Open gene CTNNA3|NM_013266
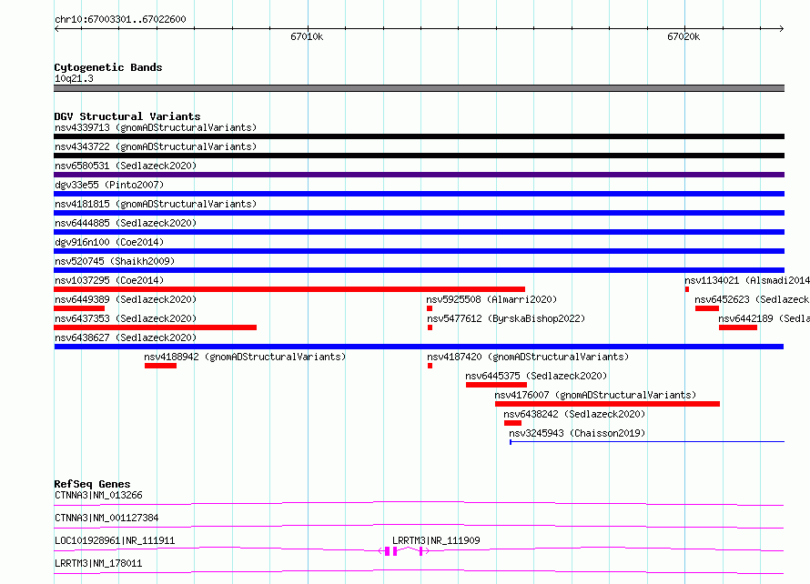Image resolution: width=810 pixels, height=584 pixels. point(98,495)
